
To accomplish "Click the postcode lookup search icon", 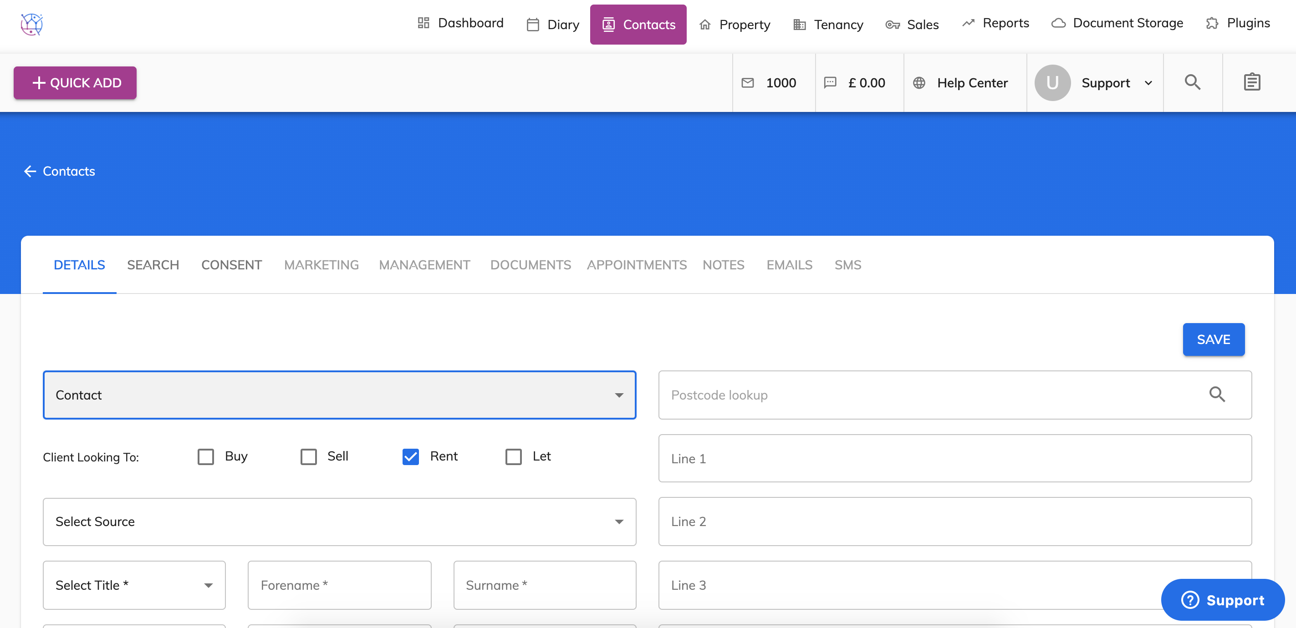I will coord(1216,395).
